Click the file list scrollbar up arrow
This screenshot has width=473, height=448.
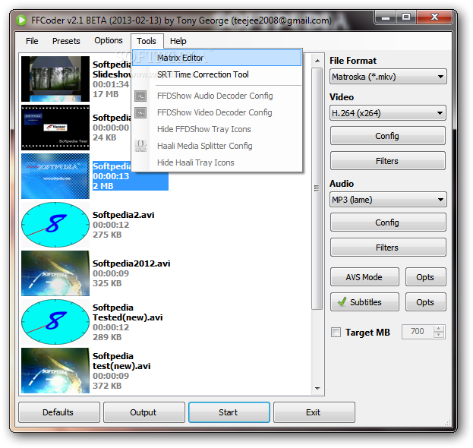click(x=317, y=61)
